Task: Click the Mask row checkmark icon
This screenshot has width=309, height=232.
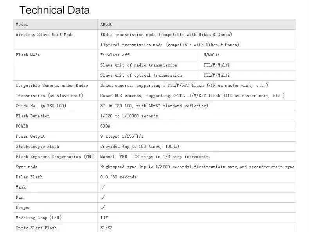Action: pyautogui.click(x=102, y=187)
